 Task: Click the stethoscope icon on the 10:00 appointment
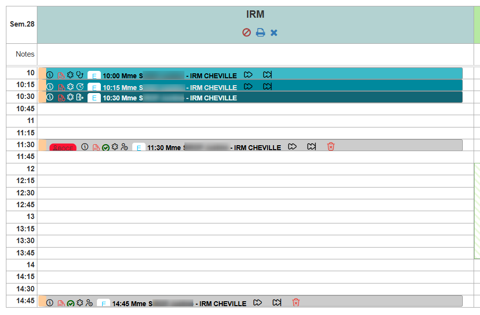(80, 75)
